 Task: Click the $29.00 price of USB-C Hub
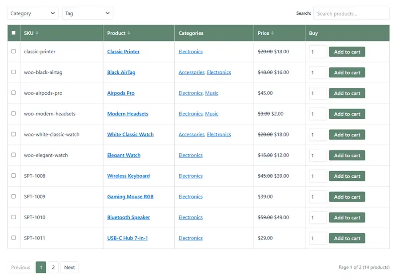tap(265, 238)
